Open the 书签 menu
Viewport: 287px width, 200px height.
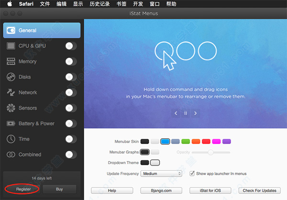[x=121, y=4]
